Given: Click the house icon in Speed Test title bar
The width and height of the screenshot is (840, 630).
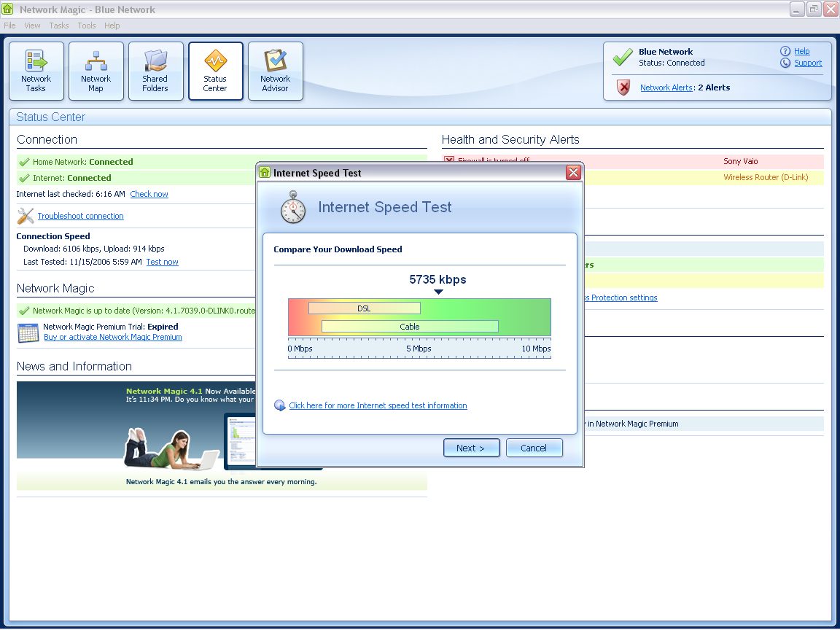Looking at the screenshot, I should click(265, 172).
